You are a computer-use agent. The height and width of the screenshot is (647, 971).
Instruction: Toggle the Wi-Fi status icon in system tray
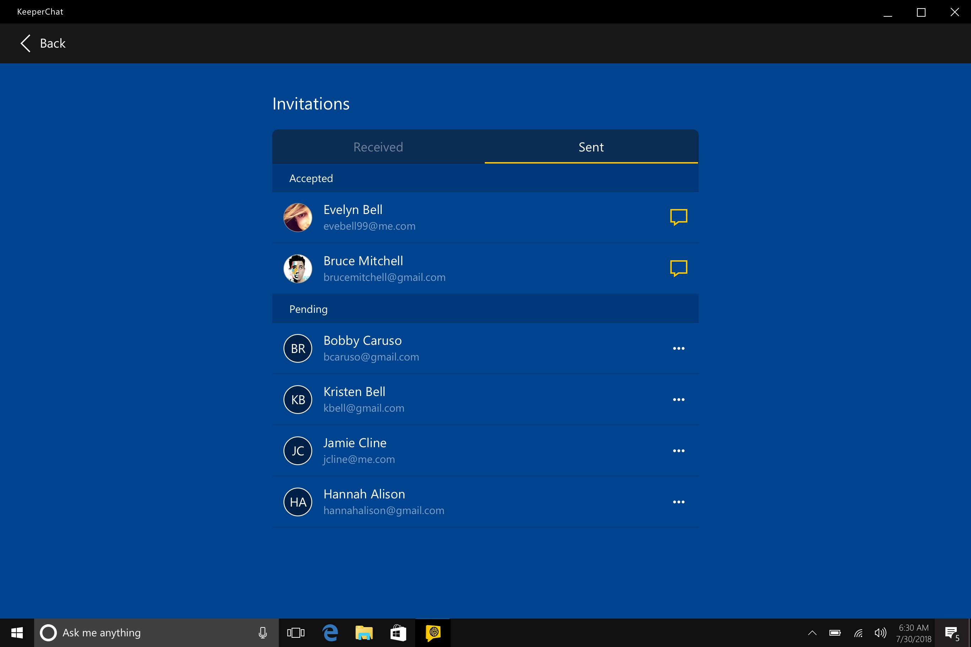click(858, 632)
